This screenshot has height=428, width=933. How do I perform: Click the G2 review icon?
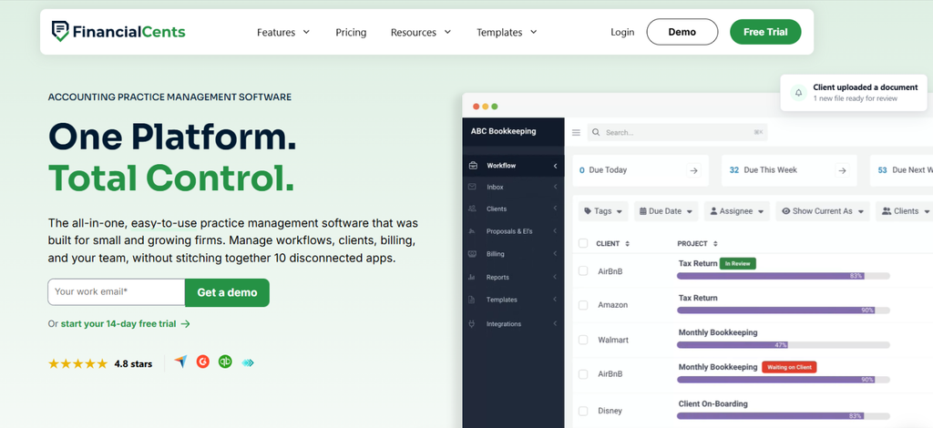[203, 362]
